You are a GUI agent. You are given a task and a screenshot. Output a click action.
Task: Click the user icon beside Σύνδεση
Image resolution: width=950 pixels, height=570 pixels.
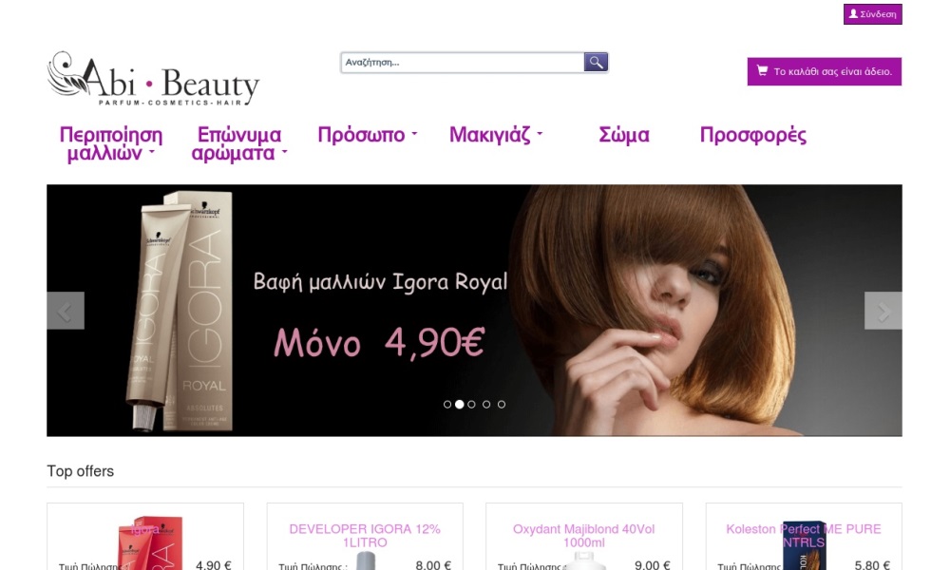(x=853, y=13)
